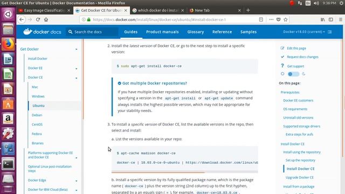Bookmark this page with the star
345x194 pixels.
pyautogui.click(x=286, y=19)
